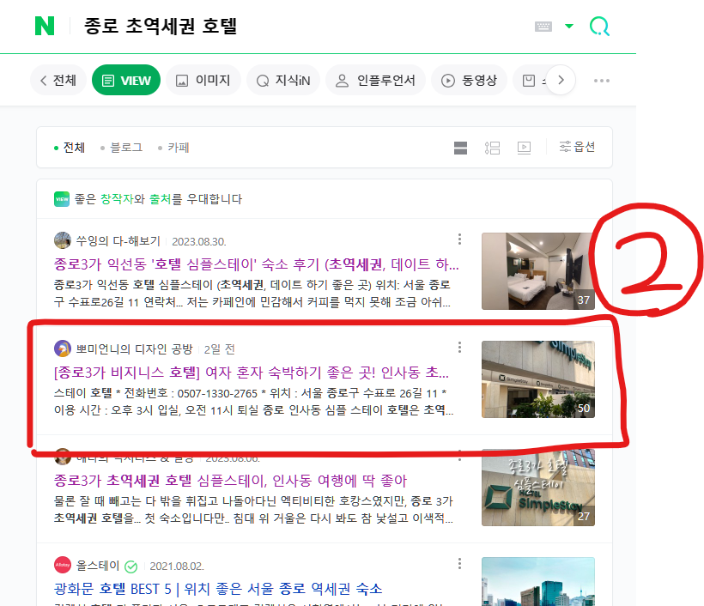Screen dimensions: 704x606
Task: Open the city skyline thumbnail of the 올스테이 post
Action: [538, 582]
